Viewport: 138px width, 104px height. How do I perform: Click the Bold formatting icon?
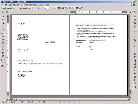tap(3, 23)
